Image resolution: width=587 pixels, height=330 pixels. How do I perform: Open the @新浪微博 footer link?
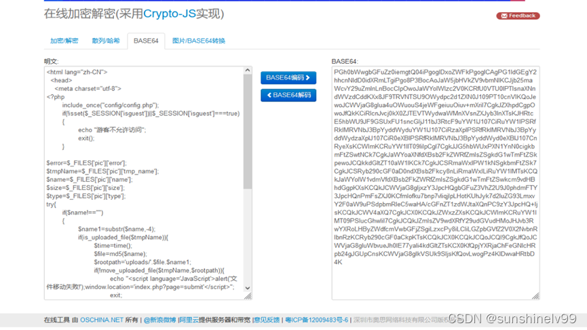point(159,320)
